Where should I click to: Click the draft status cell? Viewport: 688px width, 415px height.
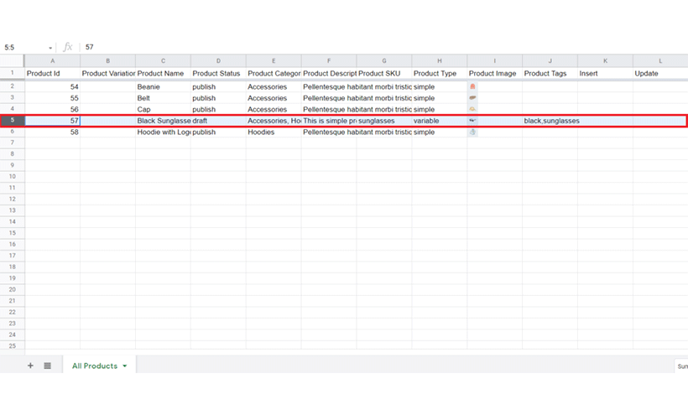coord(218,121)
